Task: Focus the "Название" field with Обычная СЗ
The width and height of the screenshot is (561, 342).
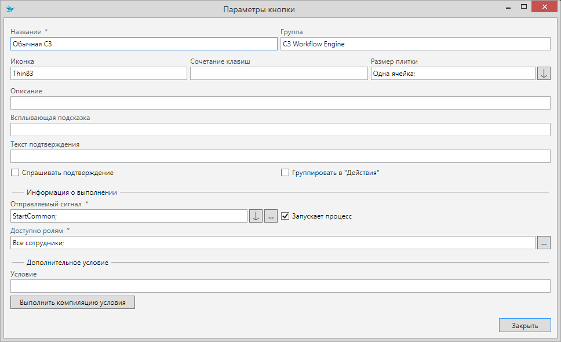Action: click(144, 44)
